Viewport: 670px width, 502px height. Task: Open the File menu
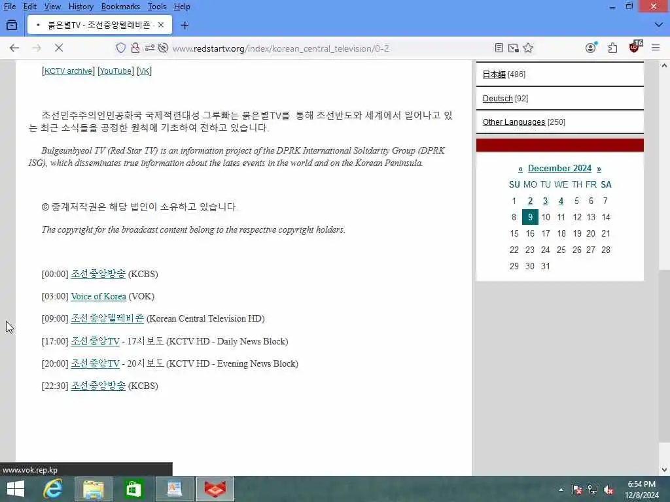tap(9, 7)
